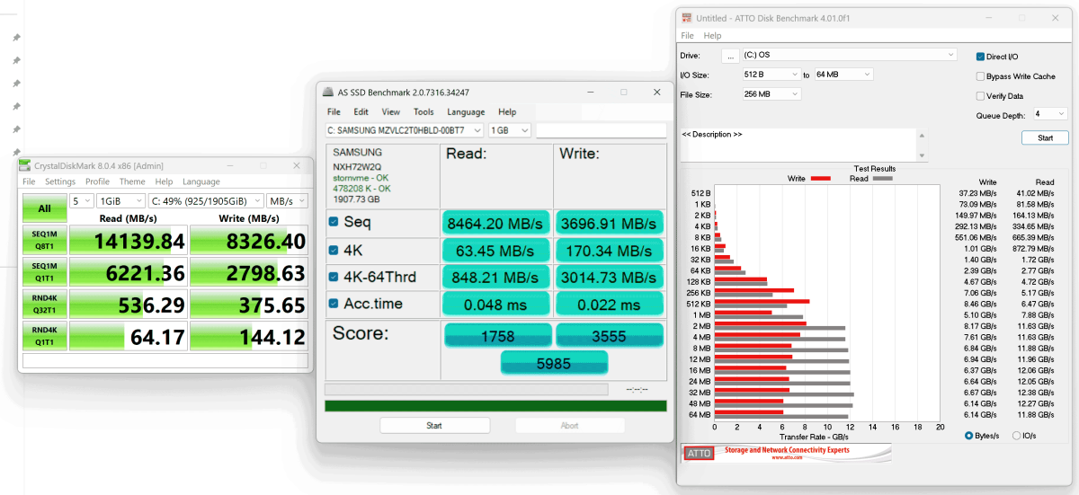Click the CrystalDiskMark app icon in title bar
The width and height of the screenshot is (1079, 495).
(x=26, y=166)
